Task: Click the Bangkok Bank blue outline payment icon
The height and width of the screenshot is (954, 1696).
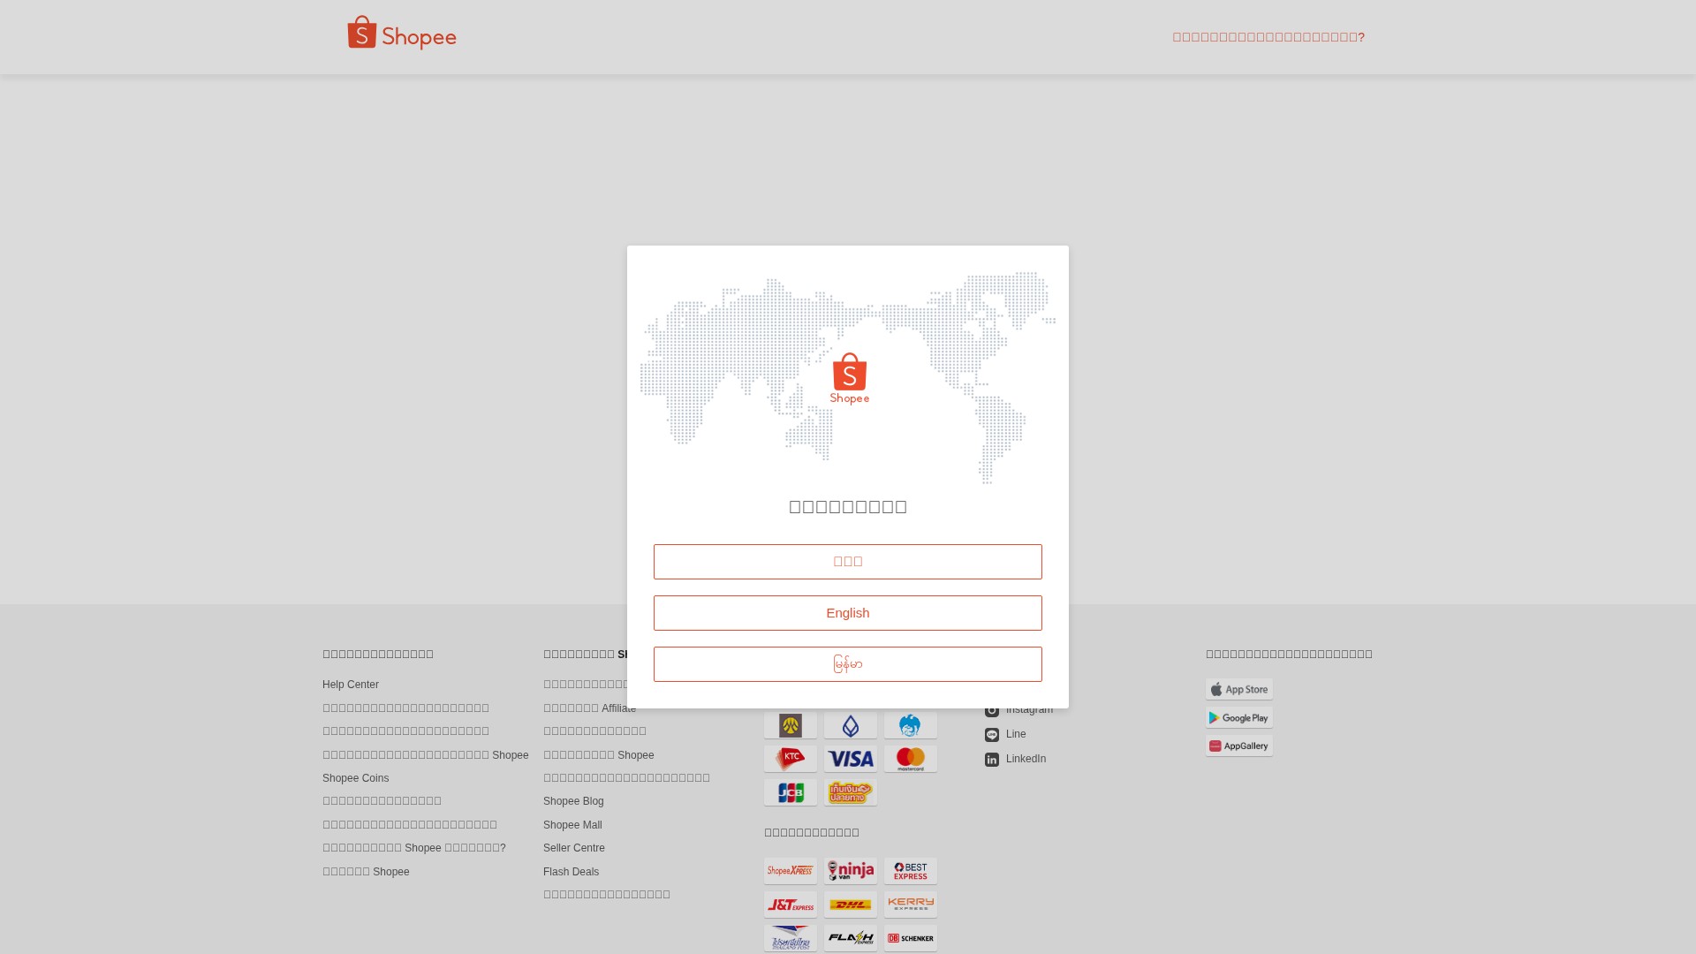Action: tap(851, 725)
